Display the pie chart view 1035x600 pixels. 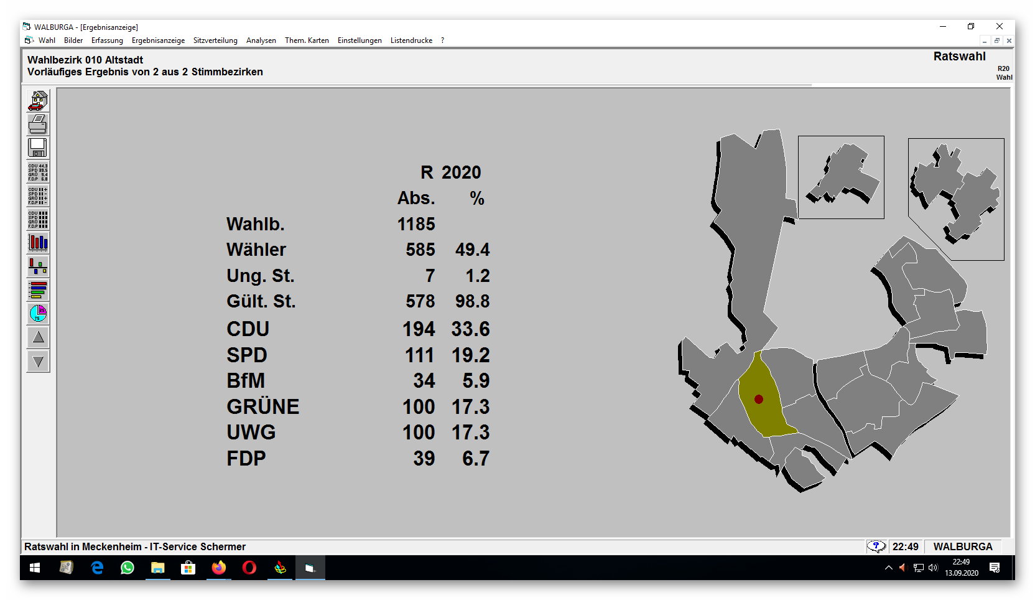tap(38, 314)
